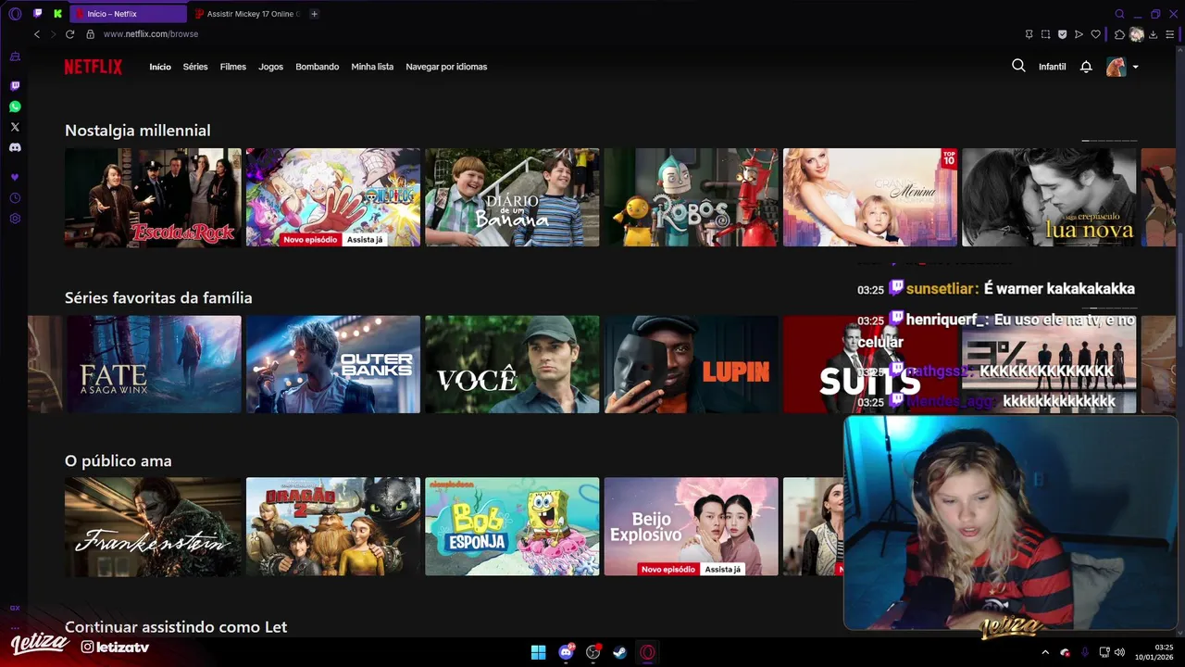Image resolution: width=1185 pixels, height=667 pixels.
Task: Open the pinned Kick tab
Action: [x=57, y=14]
